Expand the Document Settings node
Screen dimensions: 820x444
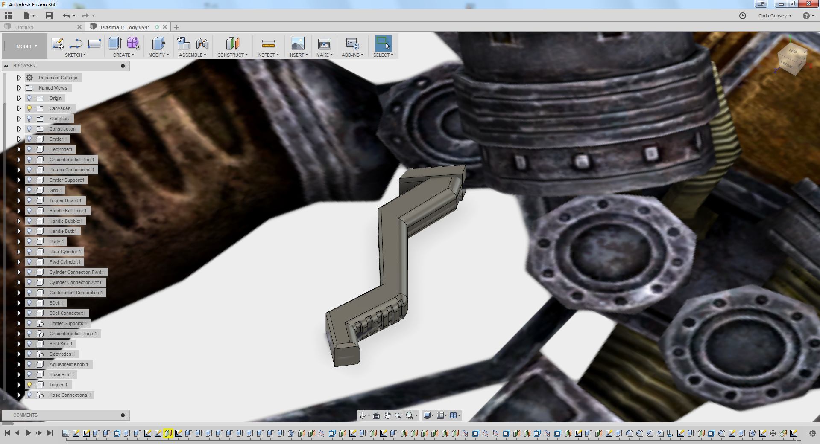coord(19,78)
